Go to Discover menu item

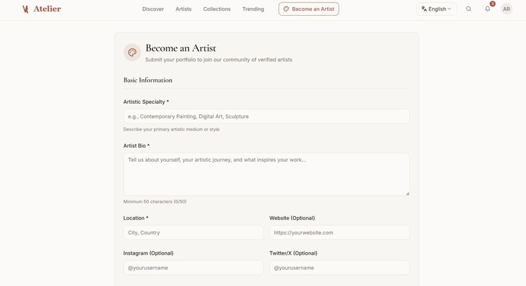153,9
